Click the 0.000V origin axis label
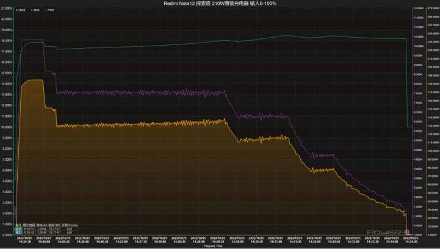This screenshot has height=249, width=440. tap(7, 235)
